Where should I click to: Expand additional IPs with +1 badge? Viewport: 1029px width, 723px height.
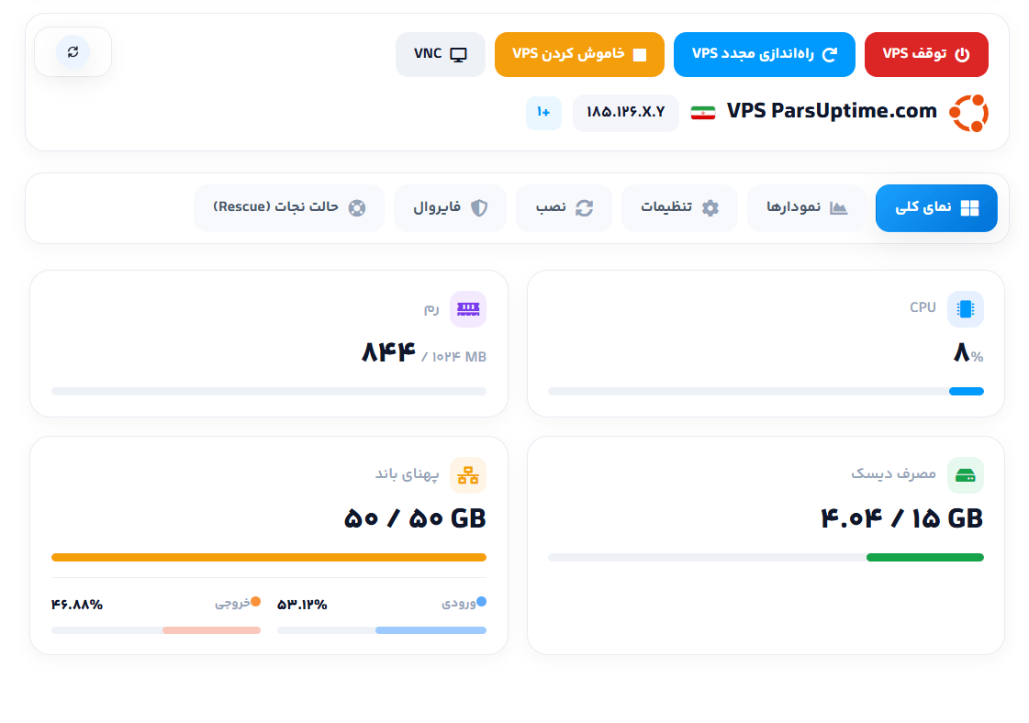543,113
